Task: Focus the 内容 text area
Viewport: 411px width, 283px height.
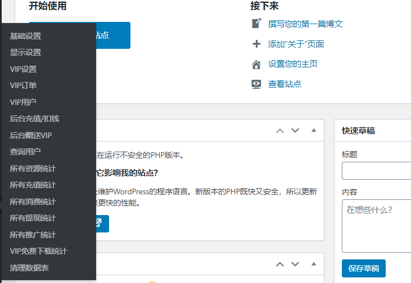Action: tap(376, 226)
